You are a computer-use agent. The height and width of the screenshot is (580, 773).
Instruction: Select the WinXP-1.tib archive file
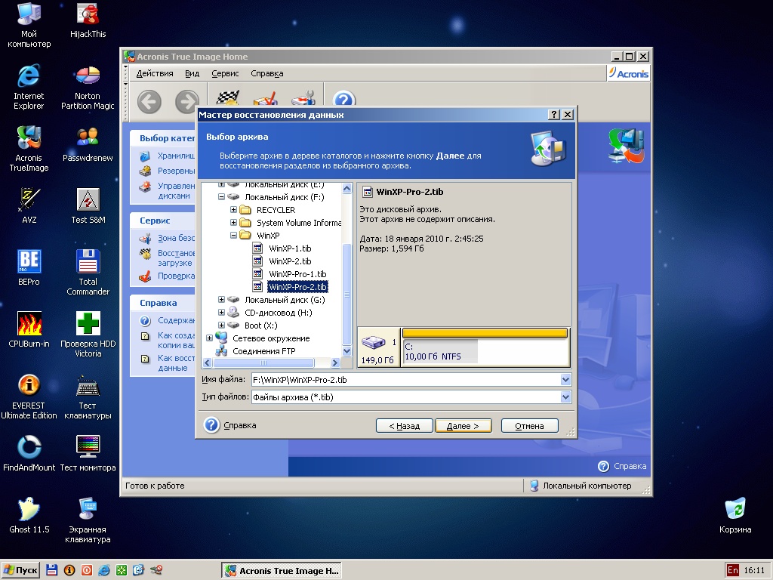coord(290,248)
